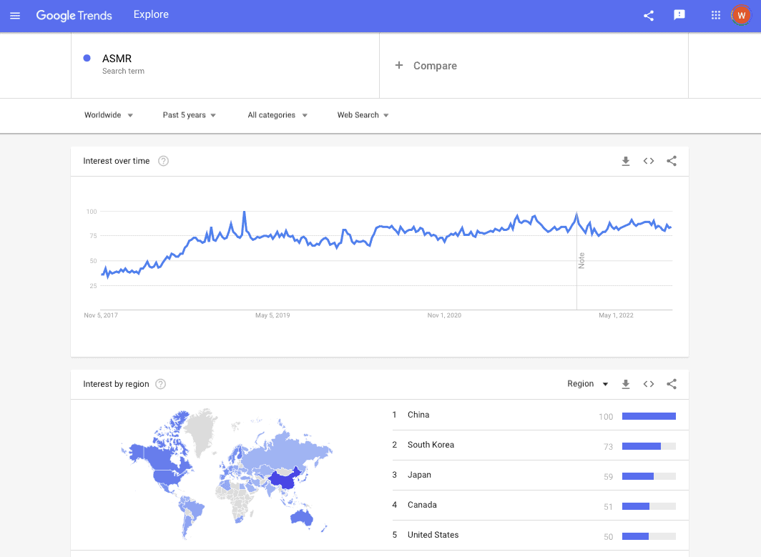Click China on the world map
Viewport: 761px width, 557px height.
283,479
